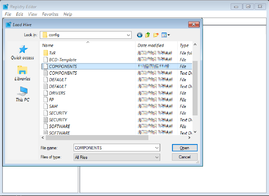Click the Cancel button
The width and height of the screenshot is (269, 196).
(185, 157)
